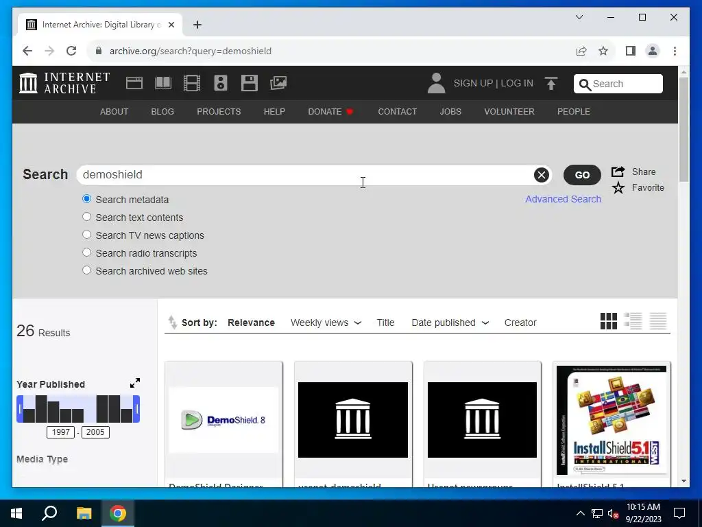This screenshot has height=527, width=702.
Task: Sort results by Relevance
Action: tap(251, 323)
